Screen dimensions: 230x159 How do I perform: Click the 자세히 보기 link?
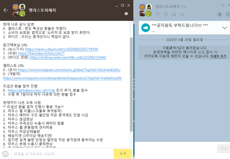(x=218, y=56)
